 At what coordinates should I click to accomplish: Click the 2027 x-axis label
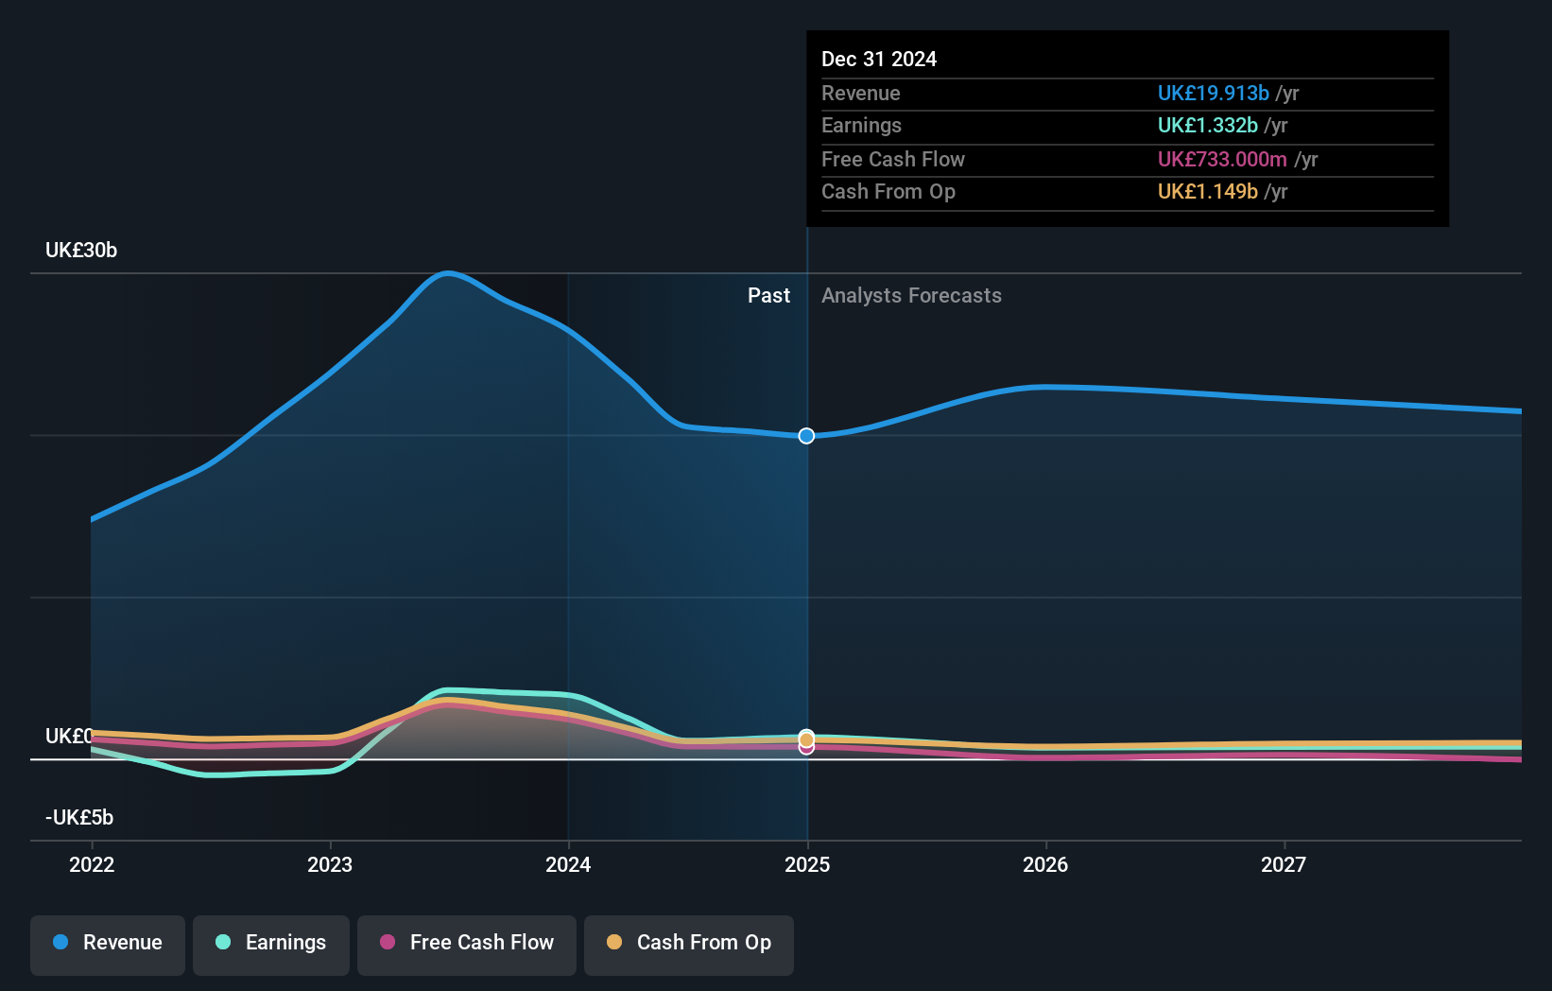coord(1284,864)
